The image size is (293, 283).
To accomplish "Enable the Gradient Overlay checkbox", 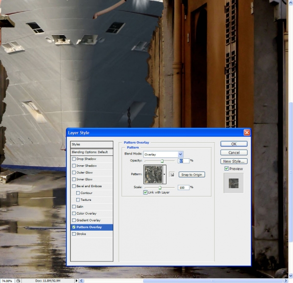I will point(74,220).
